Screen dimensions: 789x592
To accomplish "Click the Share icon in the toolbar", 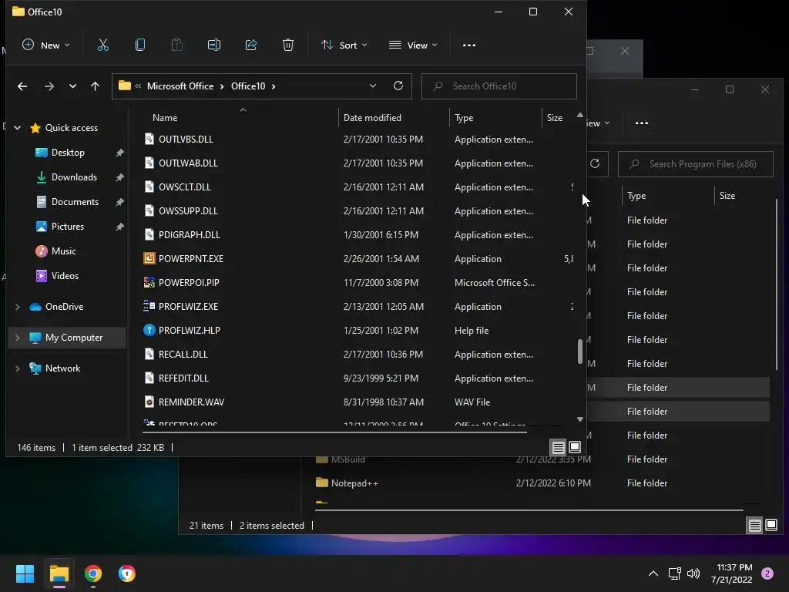I will point(251,45).
